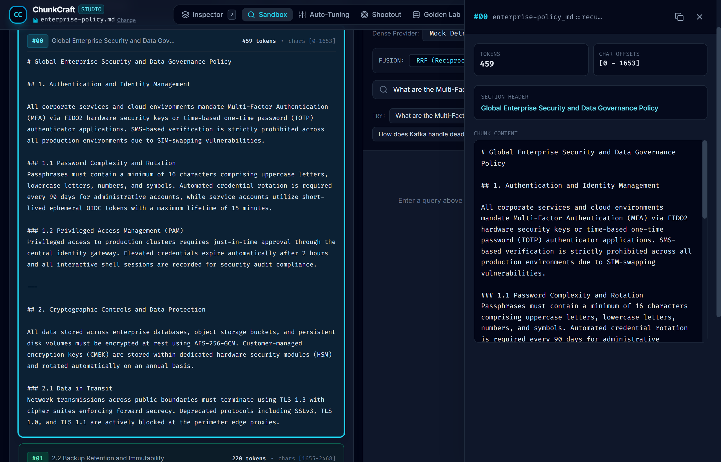The width and height of the screenshot is (721, 462).
Task: Switch to the Sandbox tab
Action: pyautogui.click(x=267, y=14)
